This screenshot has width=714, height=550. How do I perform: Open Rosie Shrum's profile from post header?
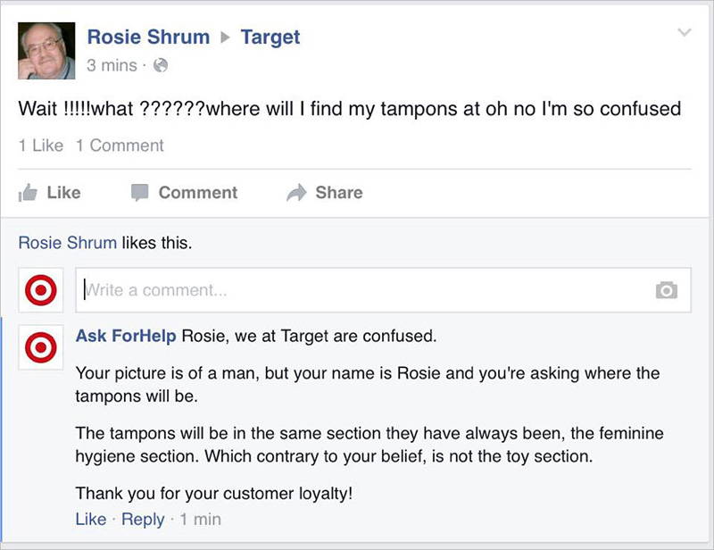[x=148, y=37]
